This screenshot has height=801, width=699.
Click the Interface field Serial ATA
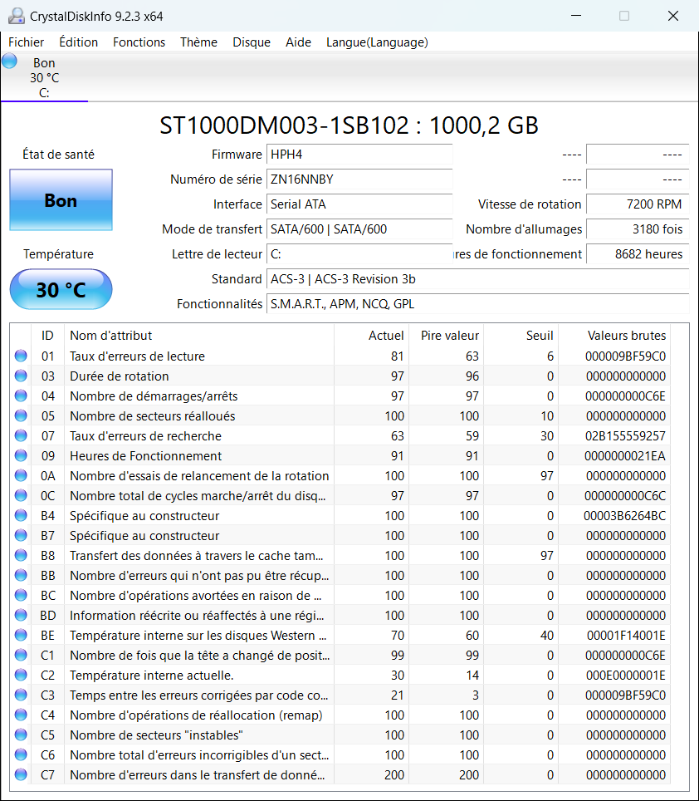pos(359,204)
